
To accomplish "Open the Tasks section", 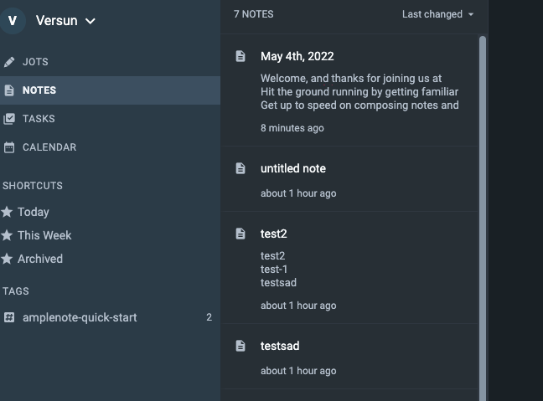I will pyautogui.click(x=39, y=119).
